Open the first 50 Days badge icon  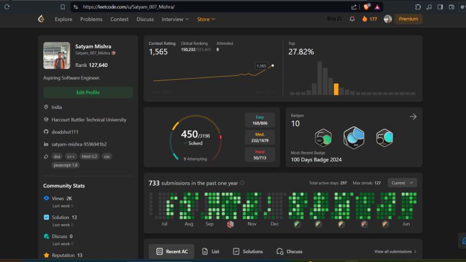(323, 137)
